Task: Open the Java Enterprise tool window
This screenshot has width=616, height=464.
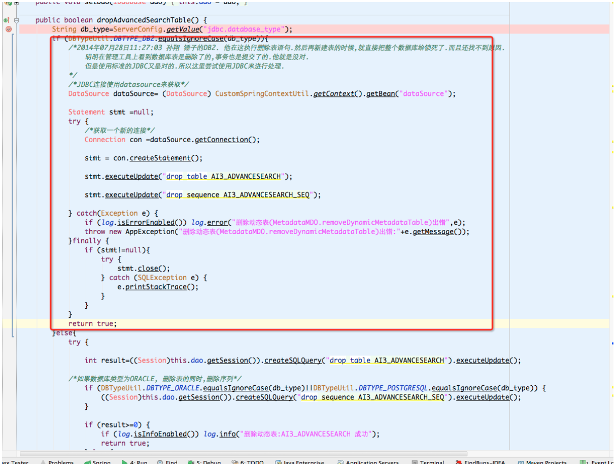Action: pos(299,462)
